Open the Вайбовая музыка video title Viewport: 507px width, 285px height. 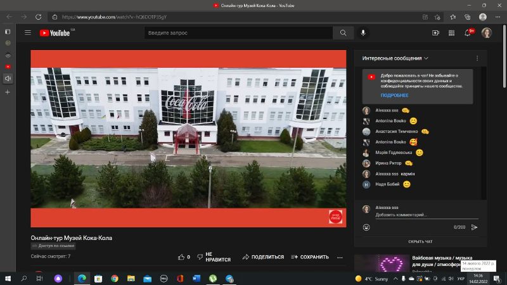tap(442, 261)
